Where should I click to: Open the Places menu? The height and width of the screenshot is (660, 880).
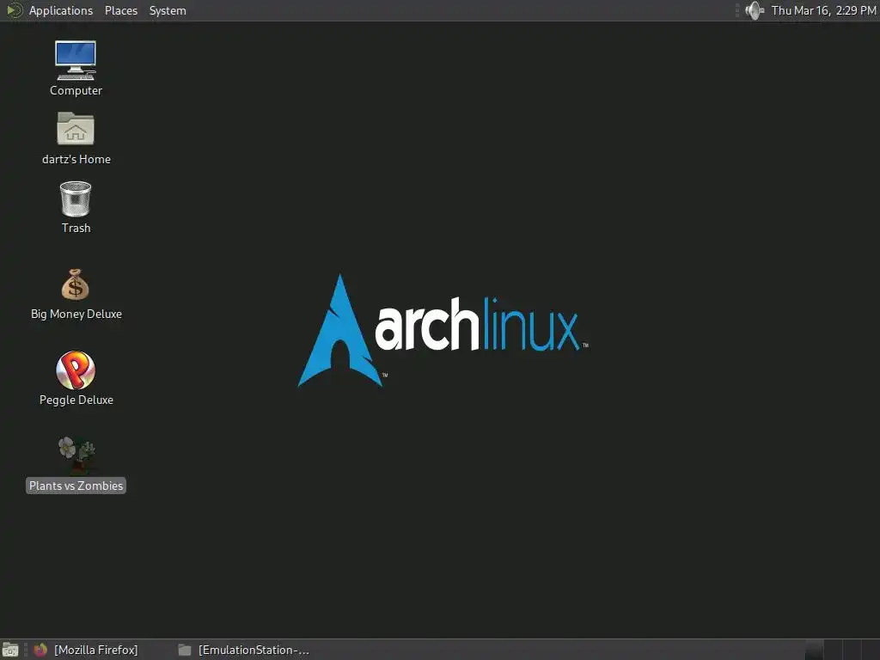120,10
